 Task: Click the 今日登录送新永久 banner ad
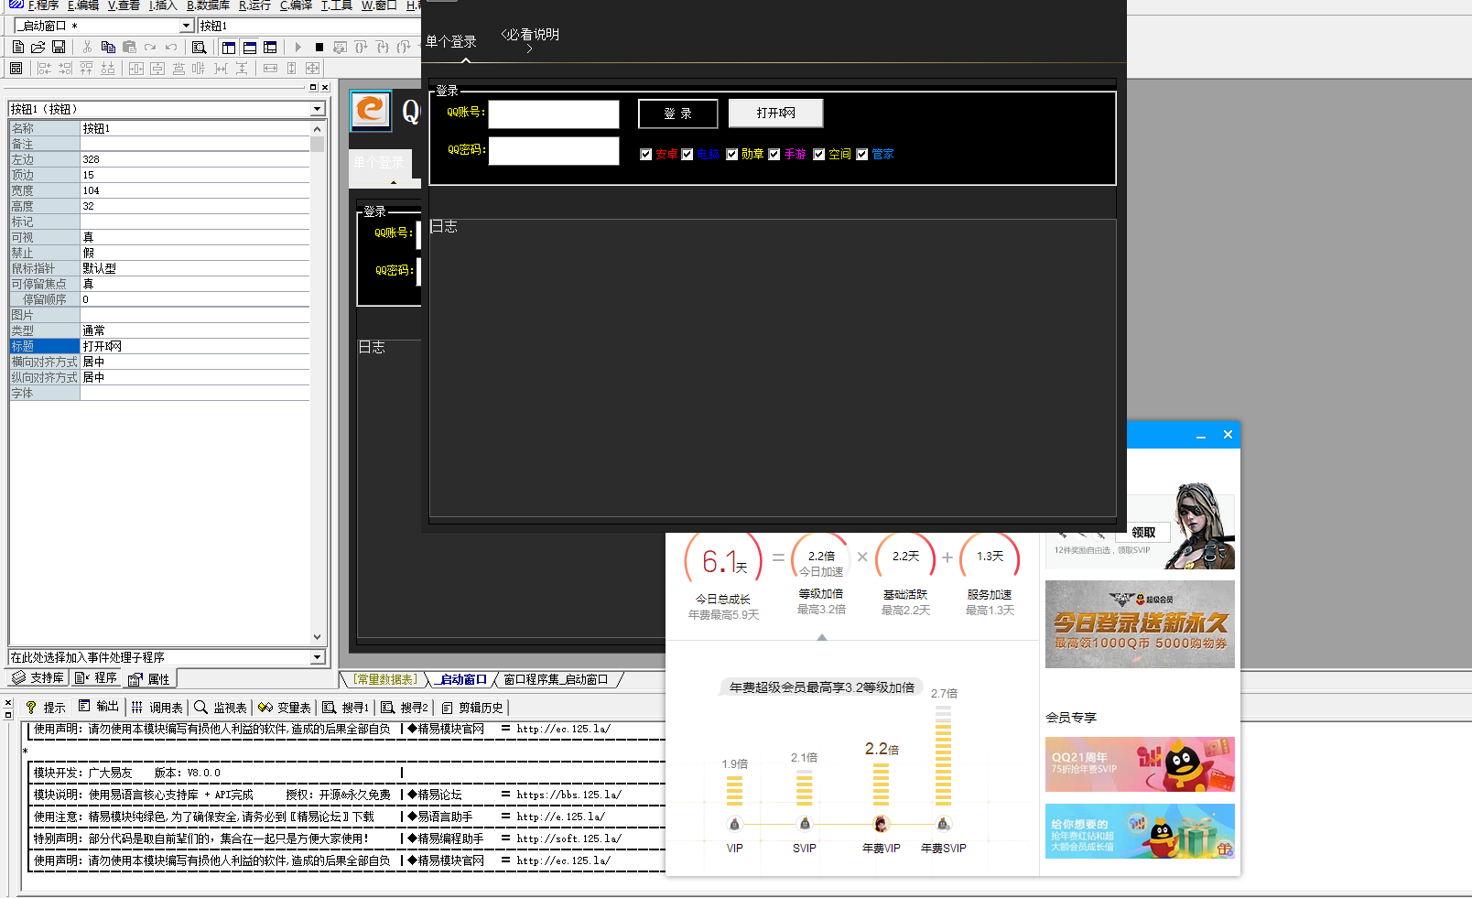[1140, 624]
